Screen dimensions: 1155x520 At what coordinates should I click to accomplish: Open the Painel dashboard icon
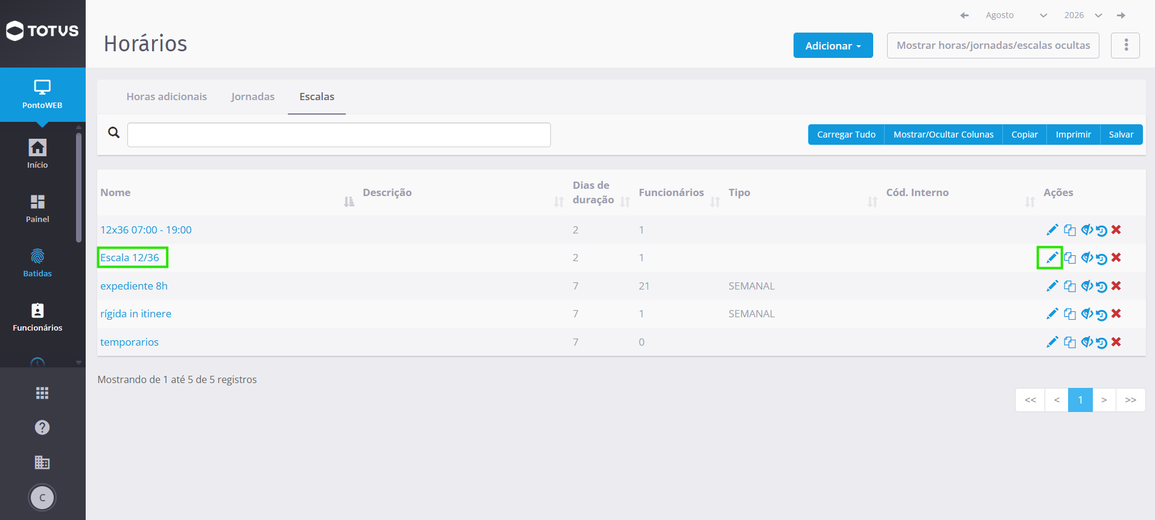point(37,209)
